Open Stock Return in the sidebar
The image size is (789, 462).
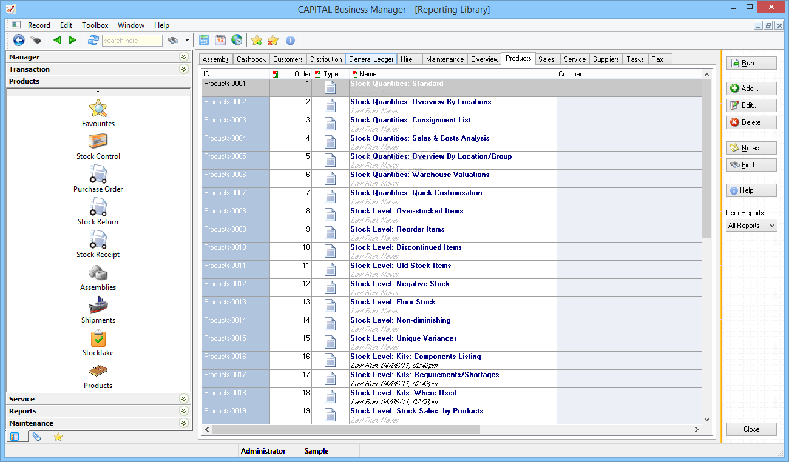coord(98,212)
